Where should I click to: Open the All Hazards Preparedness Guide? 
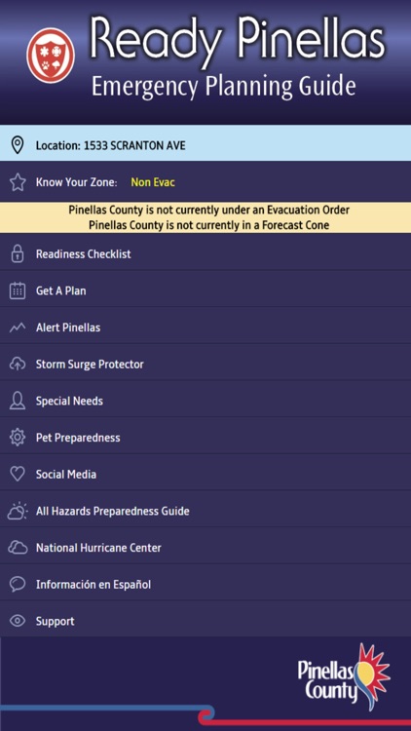(x=205, y=511)
